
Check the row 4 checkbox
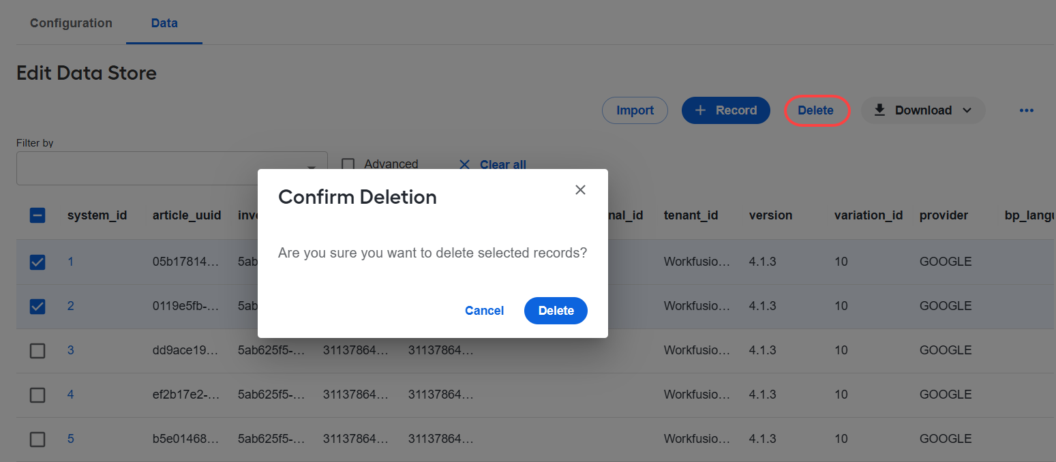point(37,395)
